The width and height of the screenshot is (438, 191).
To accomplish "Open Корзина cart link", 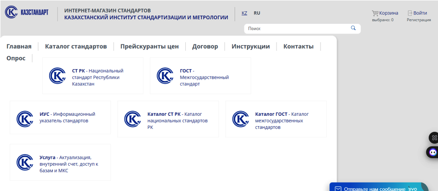I will [388, 13].
